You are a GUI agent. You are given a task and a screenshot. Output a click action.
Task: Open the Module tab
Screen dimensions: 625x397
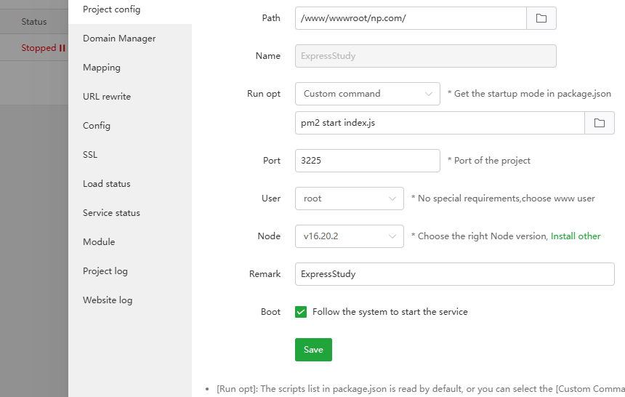[x=99, y=242]
